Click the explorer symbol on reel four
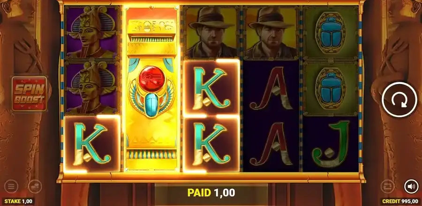Screen dimensions: 422x206 click(271, 32)
